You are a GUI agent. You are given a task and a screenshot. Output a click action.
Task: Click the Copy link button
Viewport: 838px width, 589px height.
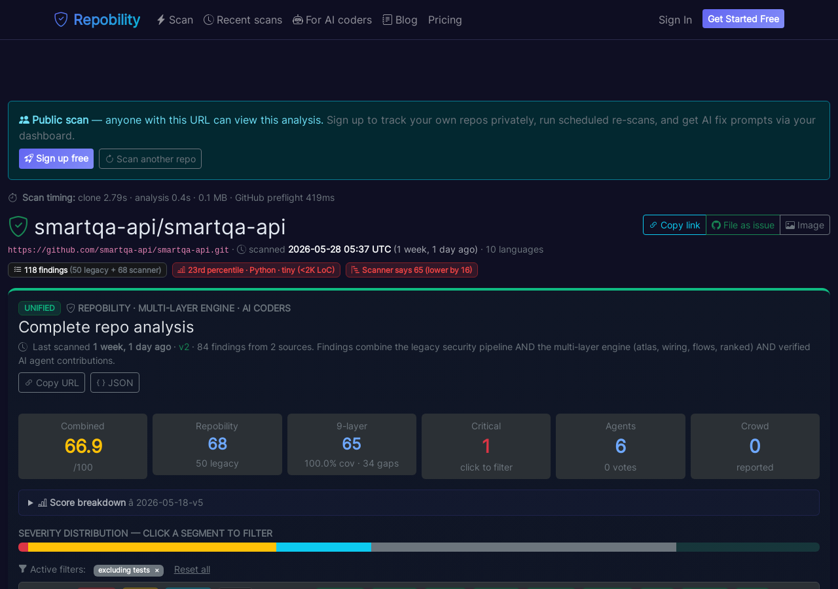pyautogui.click(x=674, y=224)
